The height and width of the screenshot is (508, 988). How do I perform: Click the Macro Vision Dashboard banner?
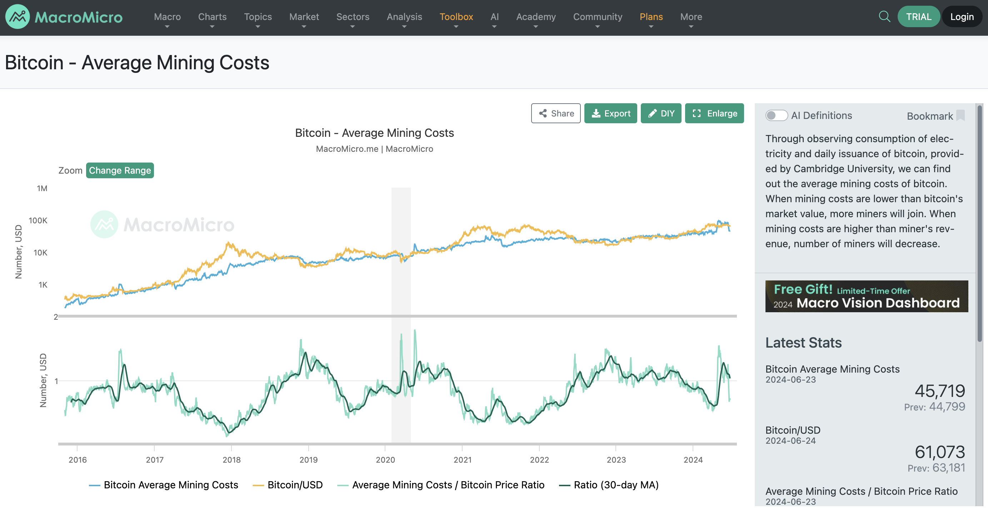pyautogui.click(x=867, y=296)
